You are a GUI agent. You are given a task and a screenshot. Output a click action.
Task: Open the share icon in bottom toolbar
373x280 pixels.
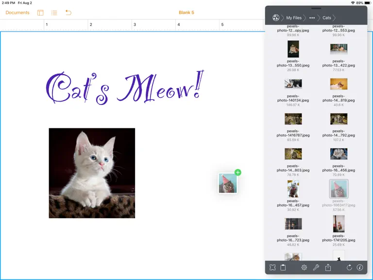[328, 267]
